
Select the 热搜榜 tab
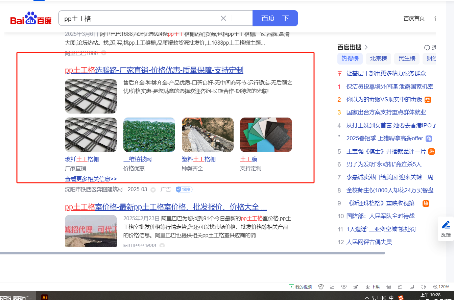click(350, 59)
